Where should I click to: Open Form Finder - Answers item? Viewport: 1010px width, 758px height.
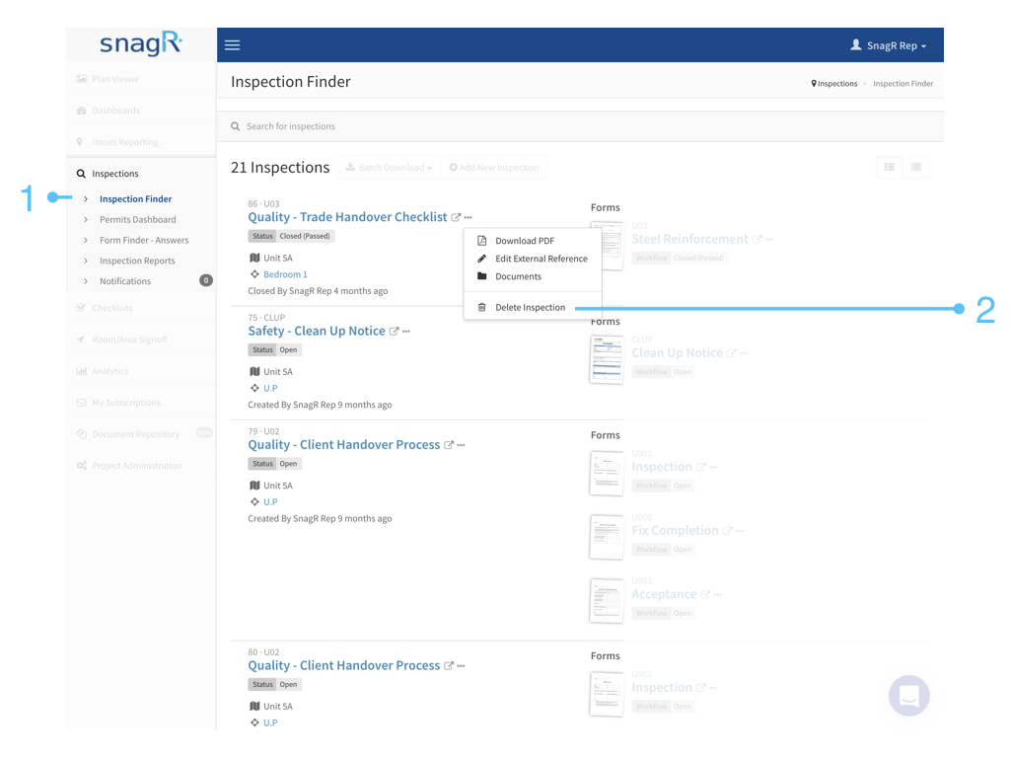tap(144, 240)
